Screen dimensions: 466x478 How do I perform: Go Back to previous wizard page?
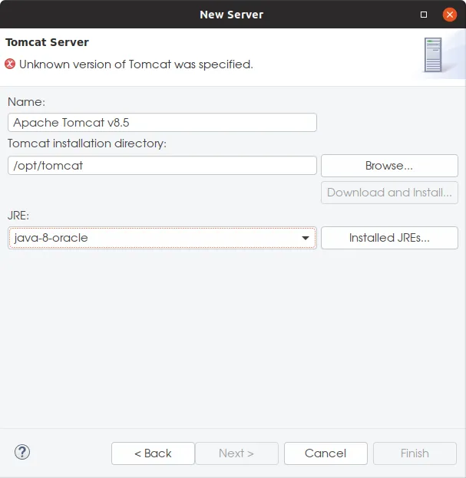pos(153,453)
